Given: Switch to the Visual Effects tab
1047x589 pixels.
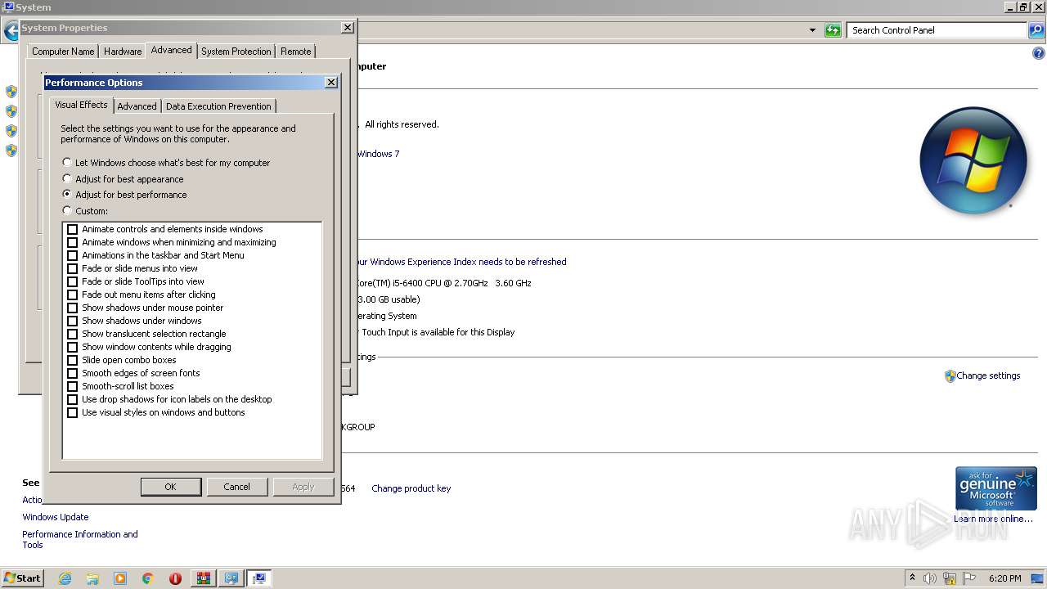Looking at the screenshot, I should tap(81, 105).
